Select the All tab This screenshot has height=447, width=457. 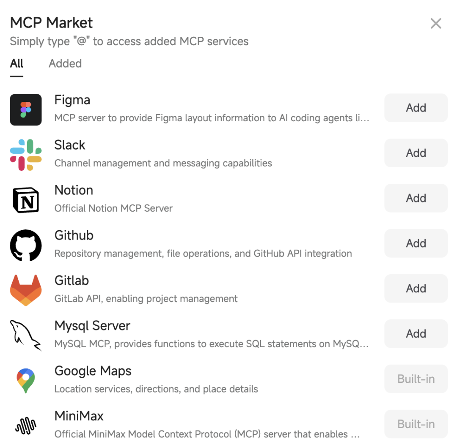pos(17,63)
